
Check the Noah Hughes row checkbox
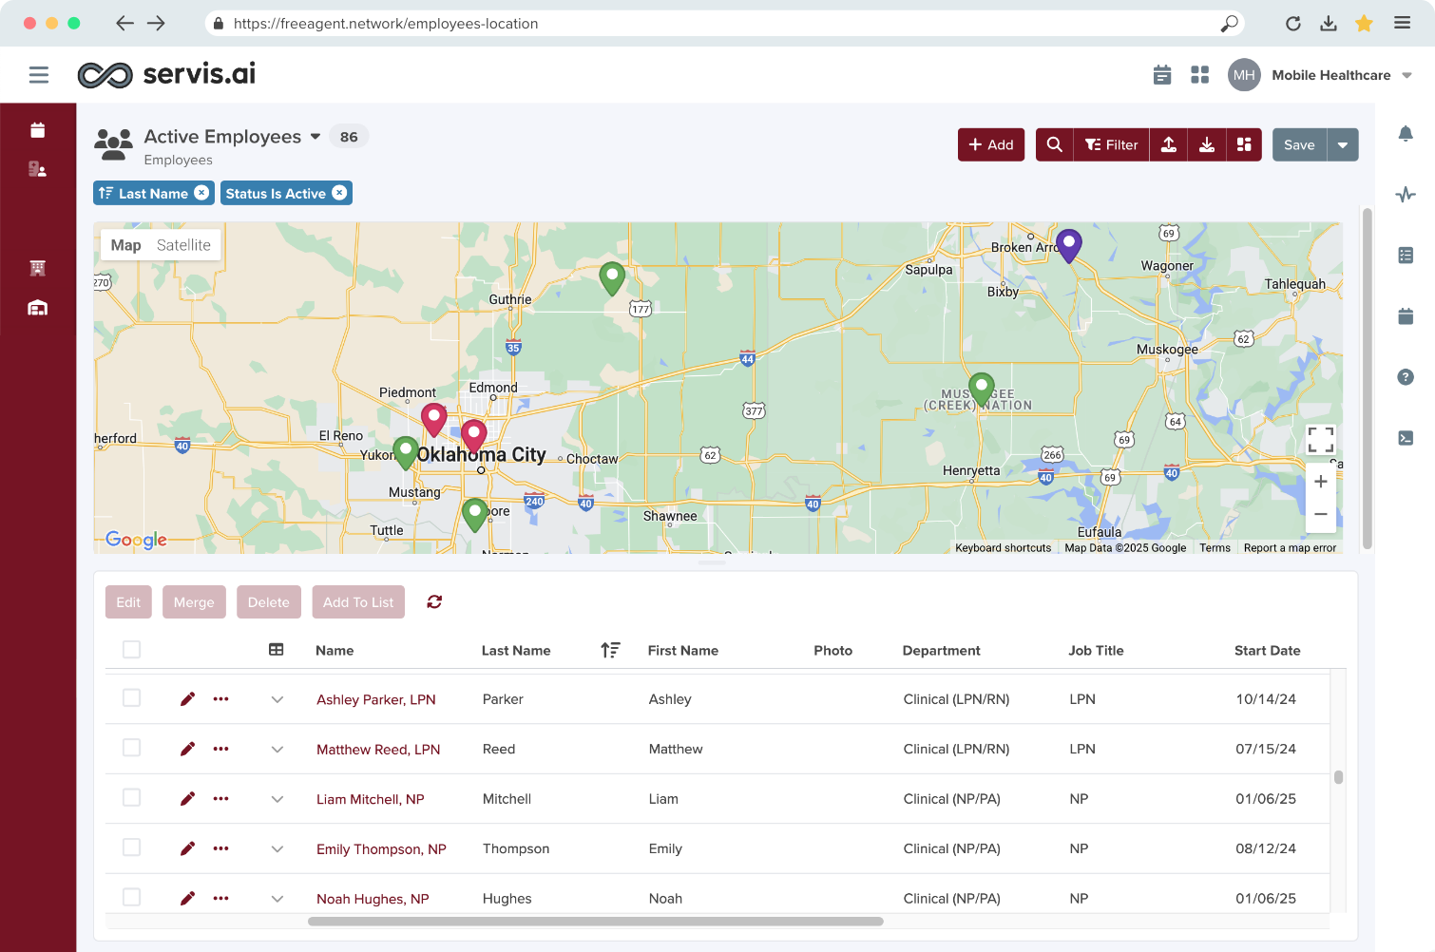pos(131,897)
